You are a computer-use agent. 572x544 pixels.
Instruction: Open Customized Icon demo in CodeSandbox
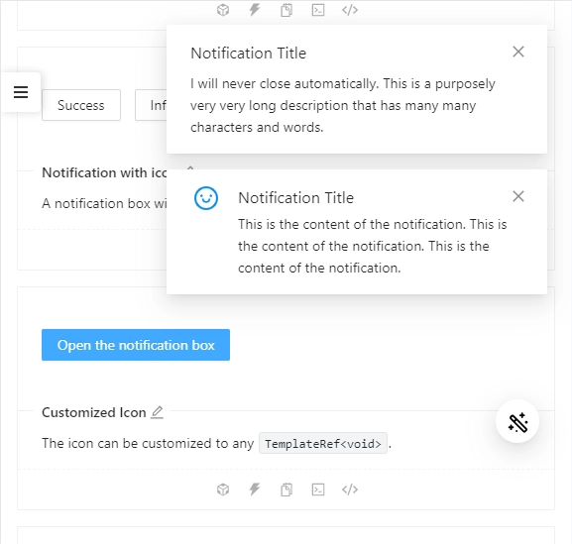223,490
